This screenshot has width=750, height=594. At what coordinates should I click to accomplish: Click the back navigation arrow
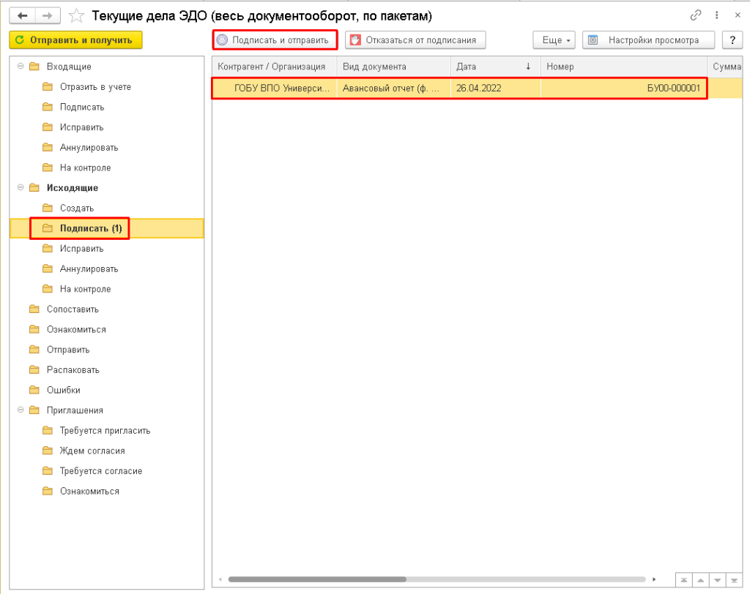pos(23,15)
